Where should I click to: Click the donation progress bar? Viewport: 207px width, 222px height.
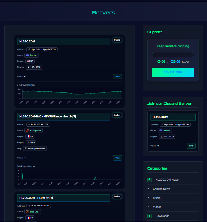tap(173, 55)
